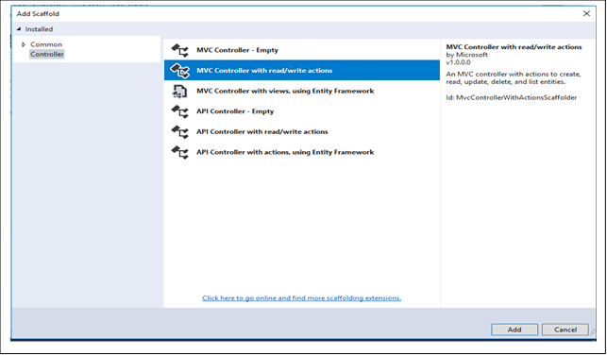The width and height of the screenshot is (607, 356).
Task: Collapse the Installed section triangle
Action: pyautogui.click(x=19, y=29)
